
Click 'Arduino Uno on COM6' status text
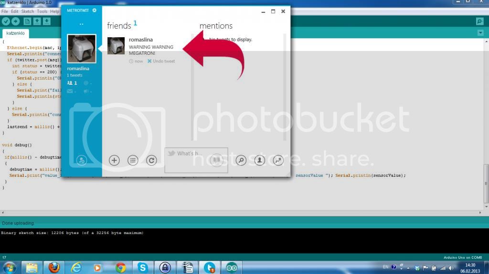[x=463, y=257]
